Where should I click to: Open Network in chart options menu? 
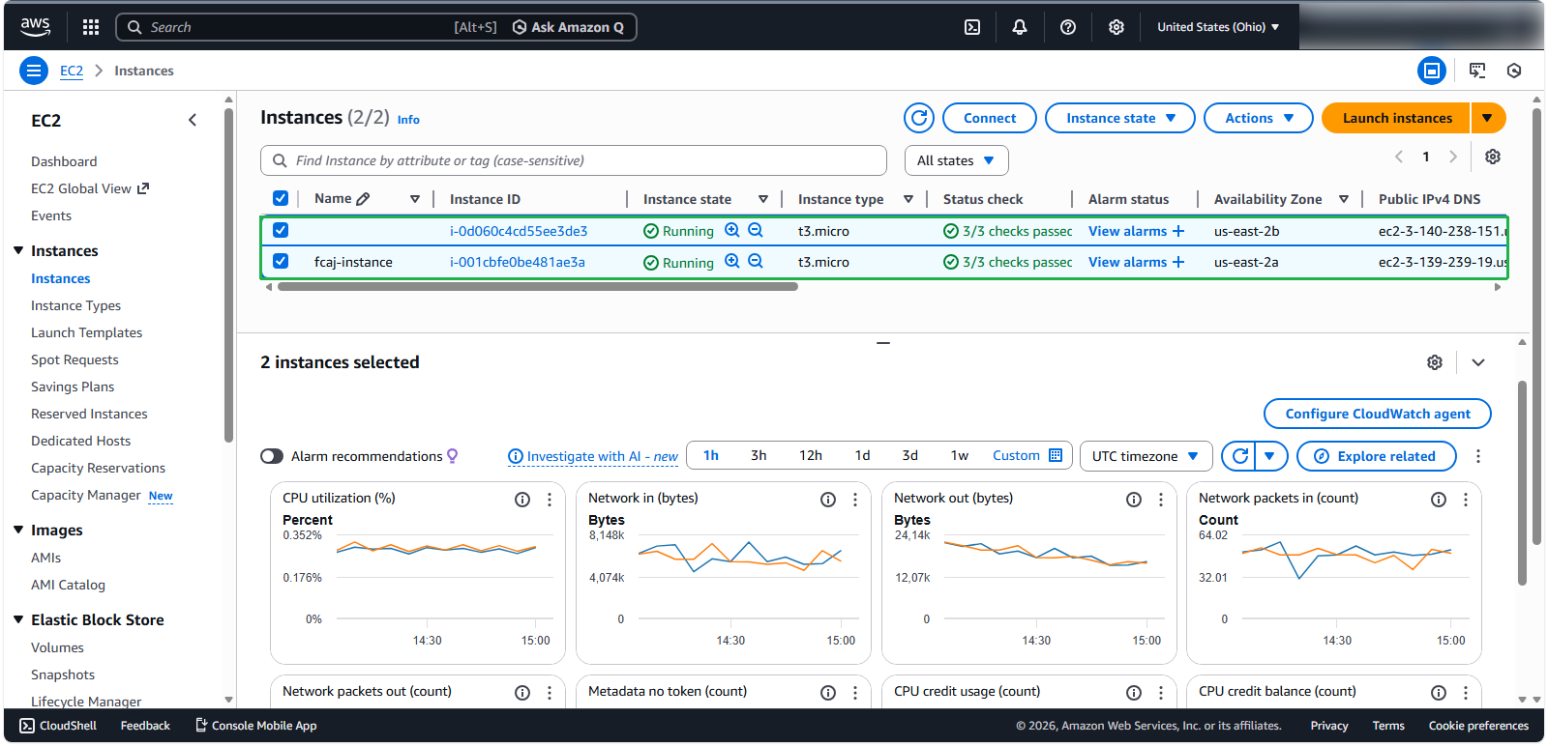pyautogui.click(x=855, y=500)
